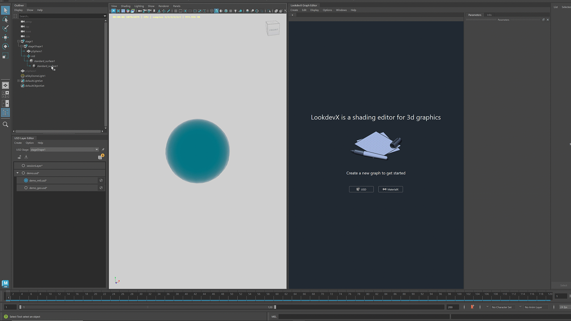Target the demo_geo.usd layer
This screenshot has width=571, height=321.
[x=26, y=188]
